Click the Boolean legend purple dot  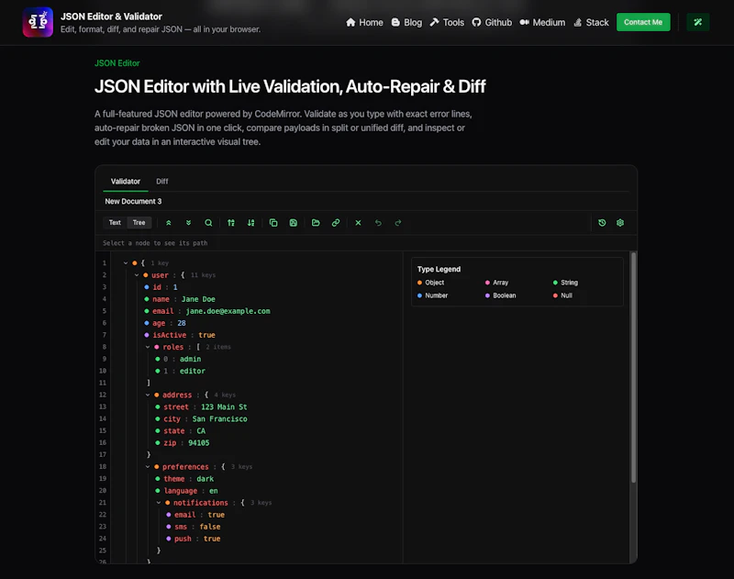pos(487,295)
